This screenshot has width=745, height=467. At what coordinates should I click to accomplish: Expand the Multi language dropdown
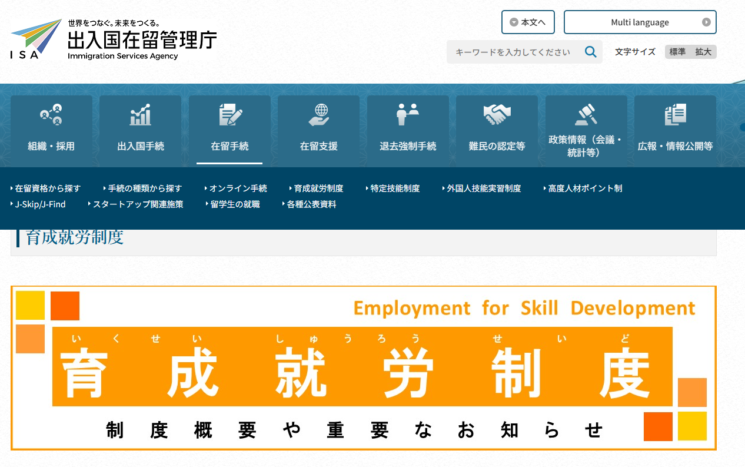(x=640, y=22)
